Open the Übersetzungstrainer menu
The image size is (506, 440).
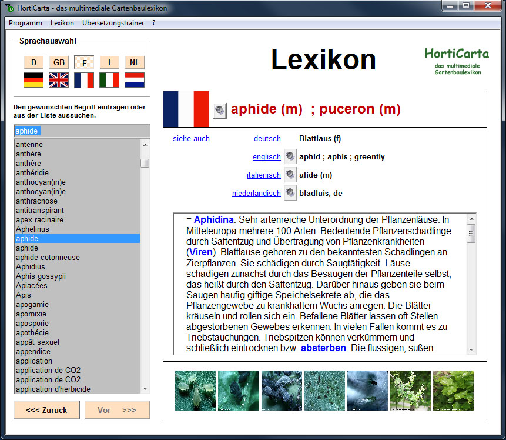(x=114, y=23)
